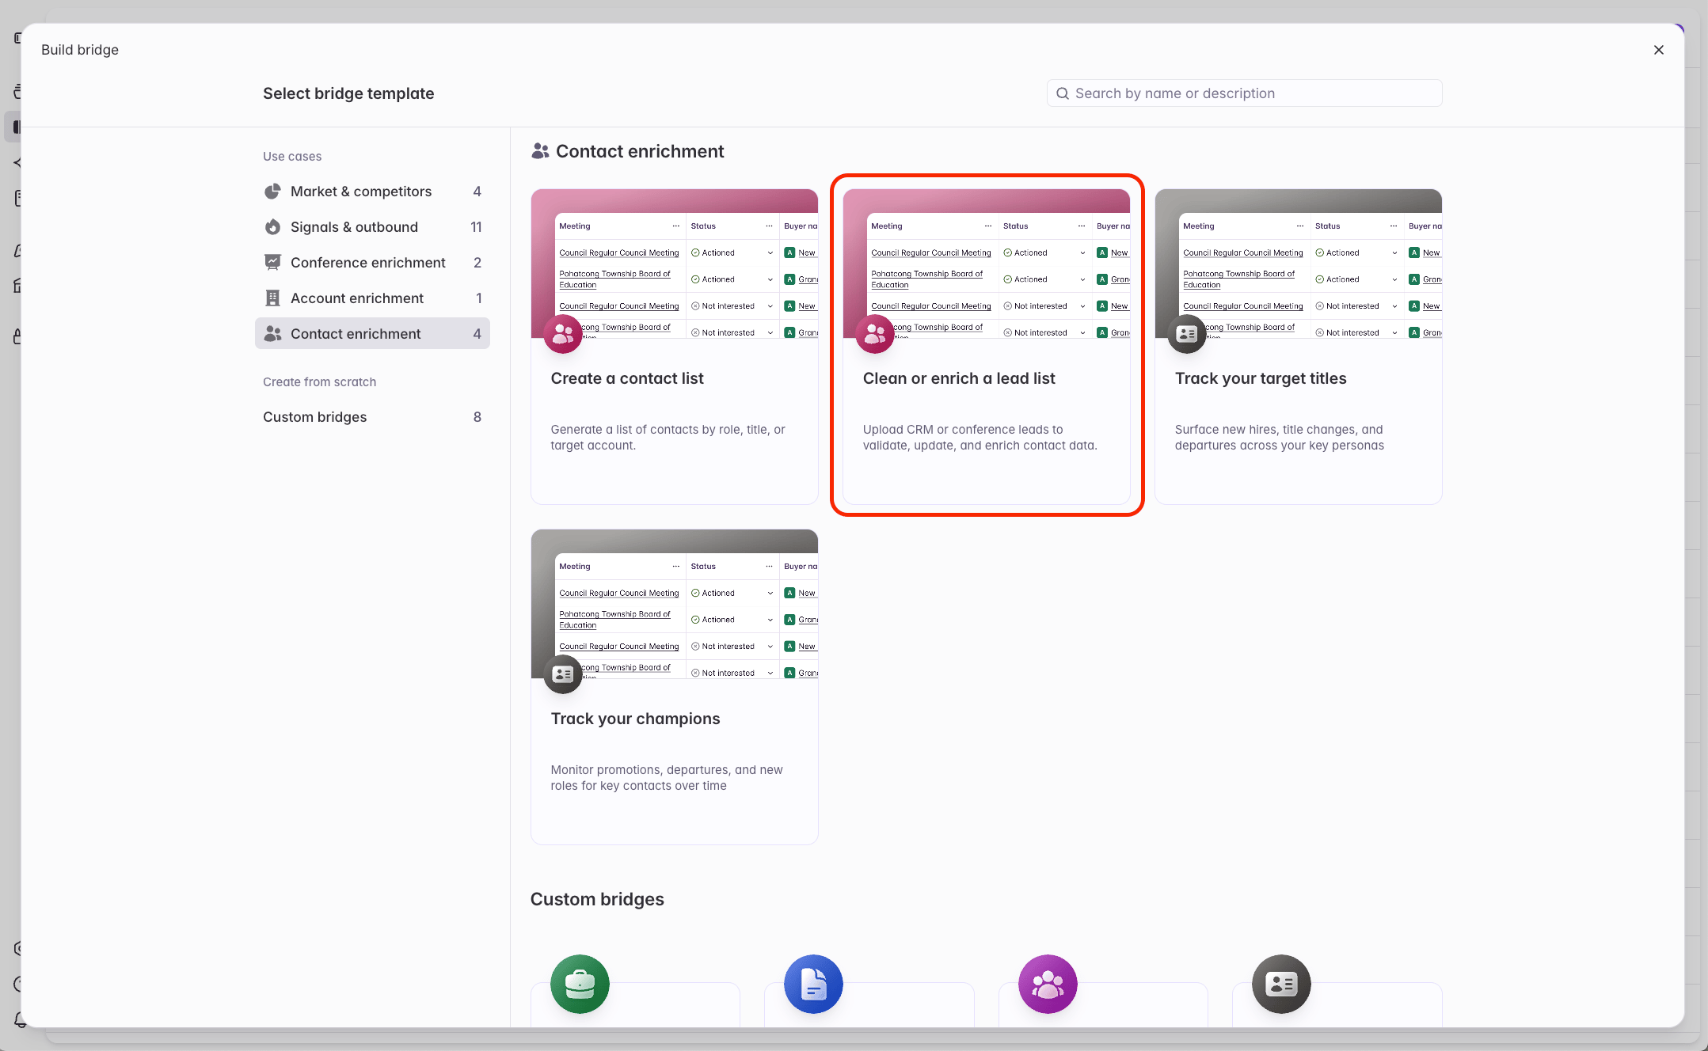This screenshot has height=1051, width=1708.
Task: Click the Create a contact list preview thumbnail
Action: (x=675, y=264)
